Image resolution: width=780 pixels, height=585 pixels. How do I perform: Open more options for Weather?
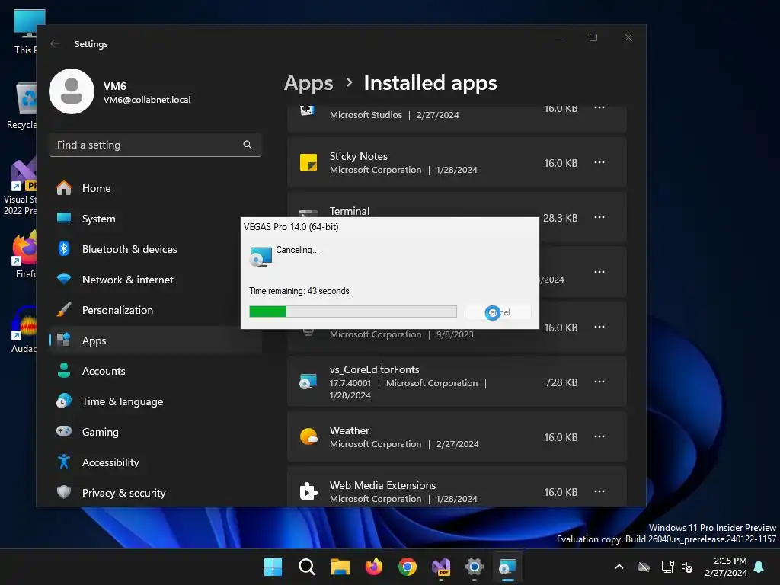(599, 436)
